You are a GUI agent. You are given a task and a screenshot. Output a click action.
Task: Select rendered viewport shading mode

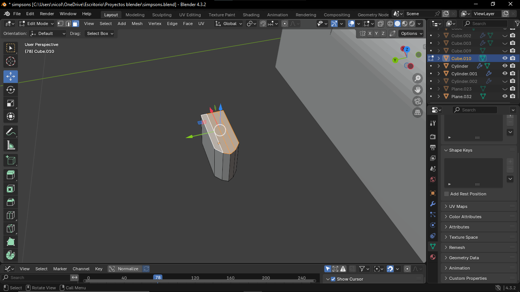412,24
